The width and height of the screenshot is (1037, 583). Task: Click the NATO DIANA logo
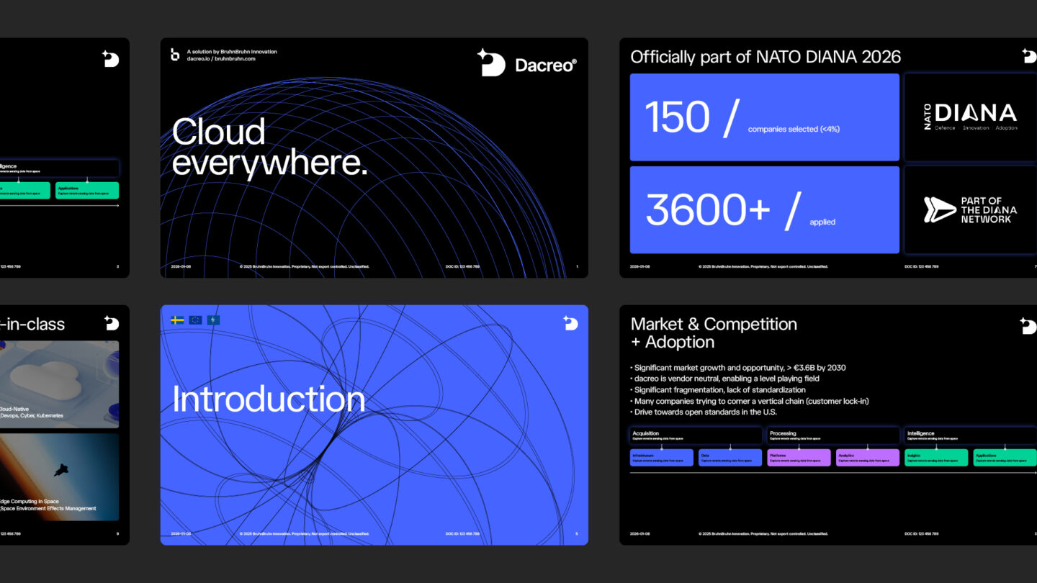(x=971, y=116)
